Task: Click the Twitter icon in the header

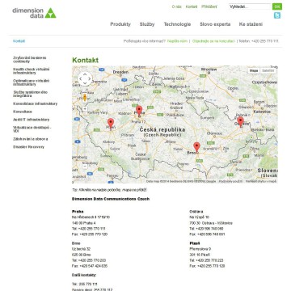Action: (x=277, y=15)
